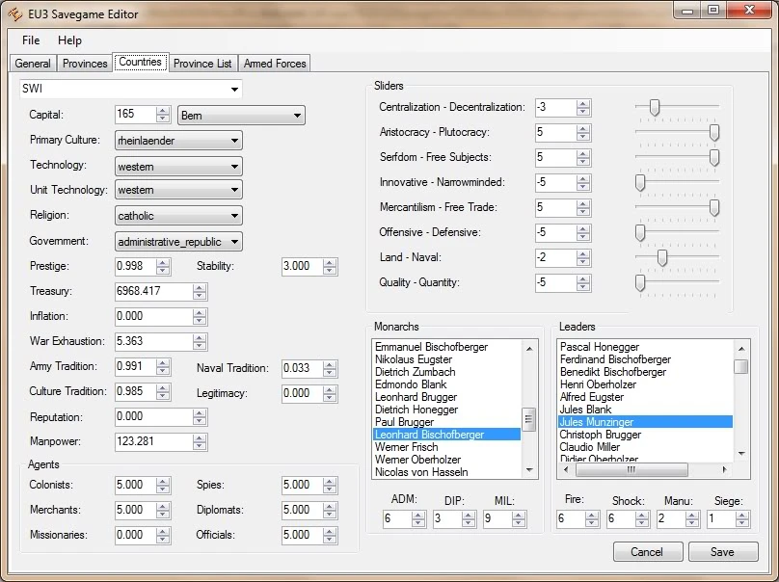779x582 pixels.
Task: Increase monarch ADM skill with up arrow
Action: (x=417, y=516)
